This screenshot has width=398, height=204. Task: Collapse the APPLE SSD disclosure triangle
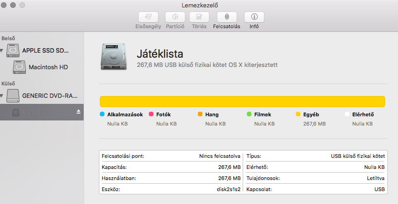coord(2,50)
